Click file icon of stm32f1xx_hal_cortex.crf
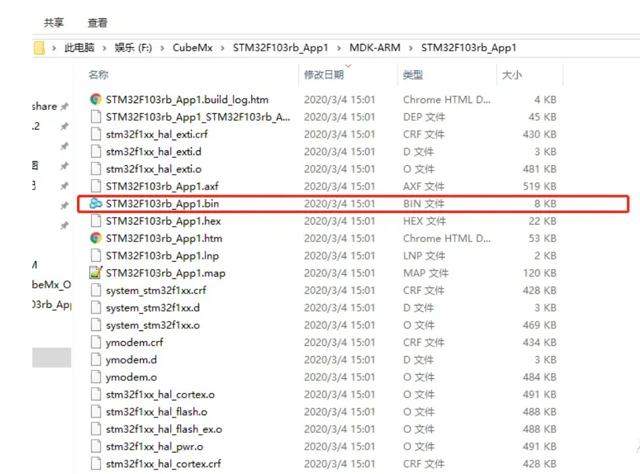Viewport: 640px width, 474px height. 95,464
